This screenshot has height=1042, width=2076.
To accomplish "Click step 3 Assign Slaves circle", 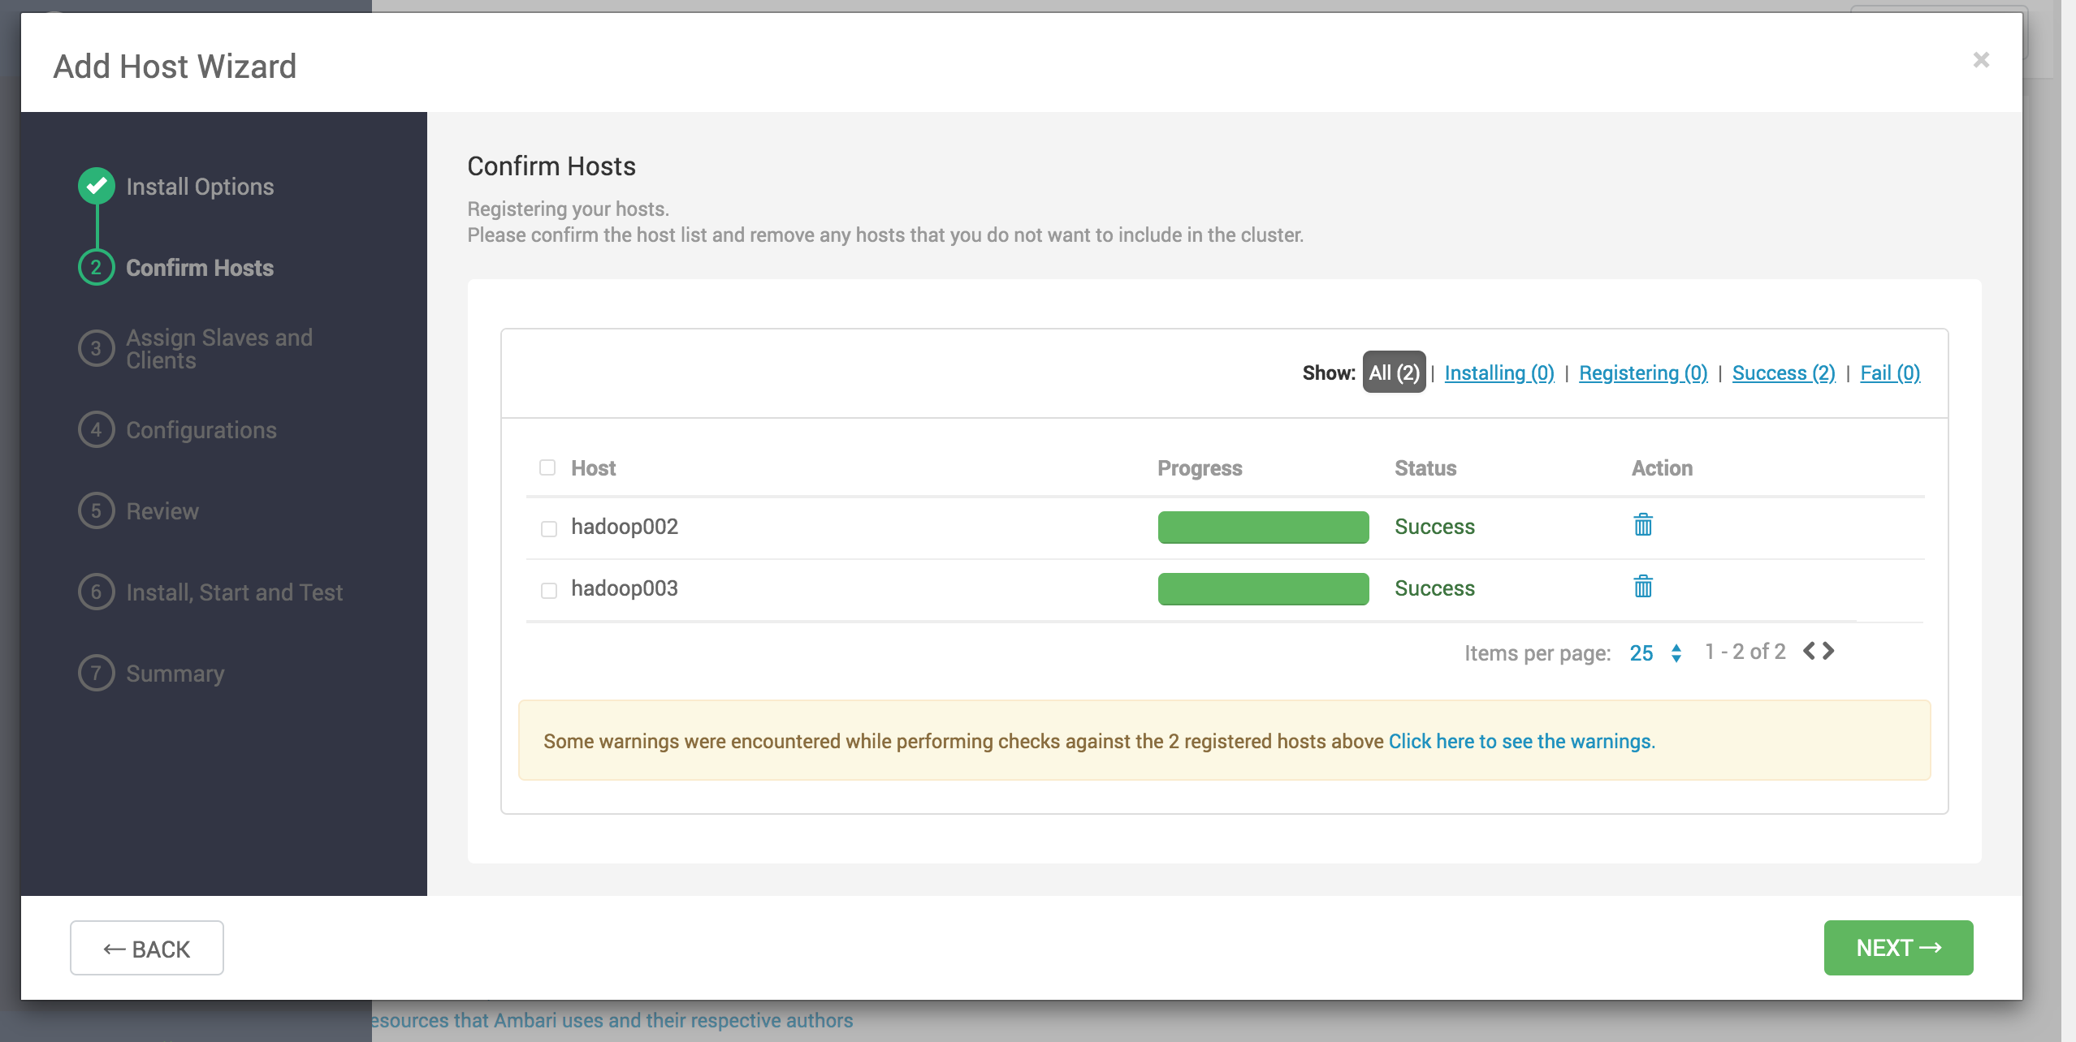I will [x=97, y=348].
